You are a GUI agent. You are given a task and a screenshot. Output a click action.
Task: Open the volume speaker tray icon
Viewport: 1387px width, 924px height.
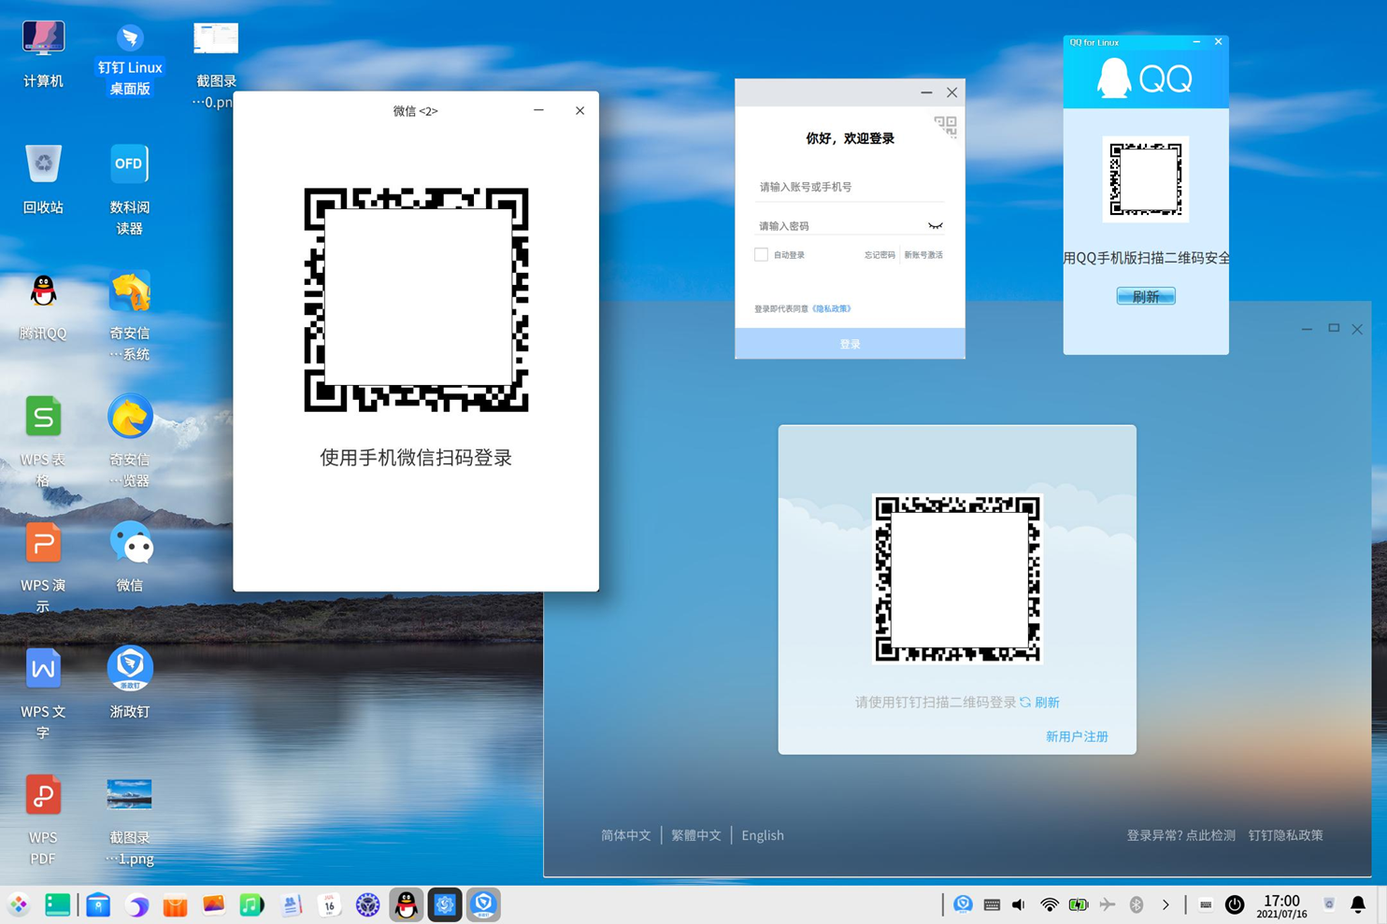(1019, 904)
